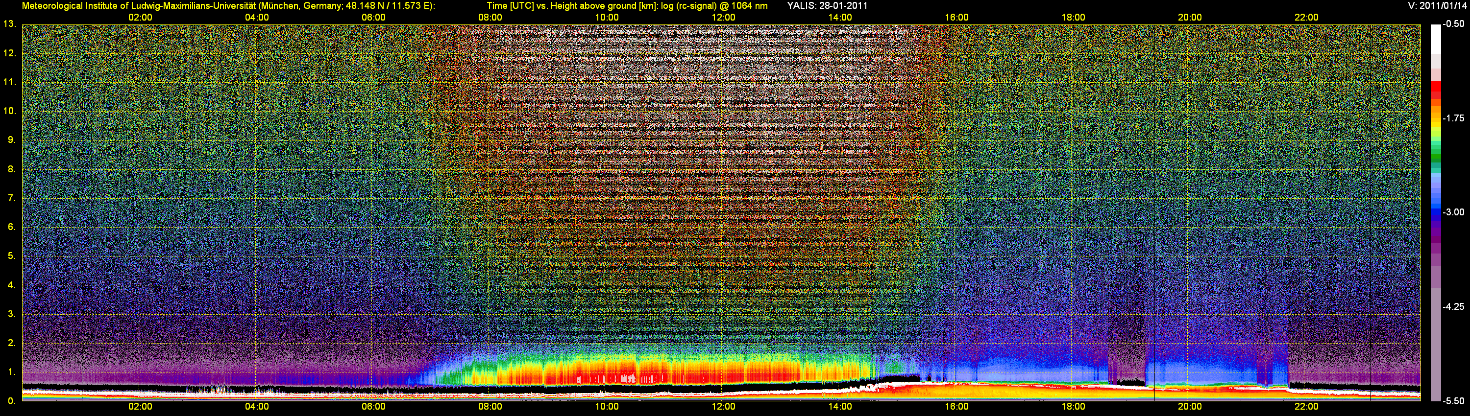This screenshot has height=416, width=1470.
Task: Pick the 11. km height axis label
Action: (9, 83)
